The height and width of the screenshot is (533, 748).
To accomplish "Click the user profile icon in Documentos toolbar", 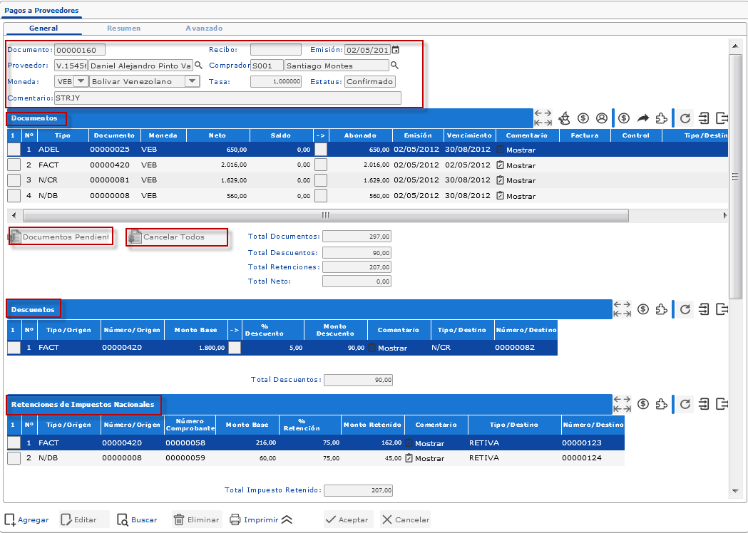I will tap(602, 118).
